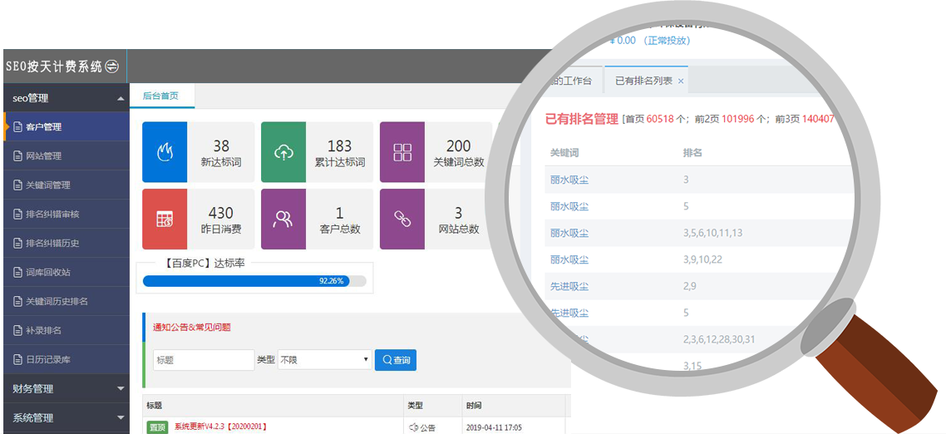Click the chain link icon for 网站总数

pos(402,219)
